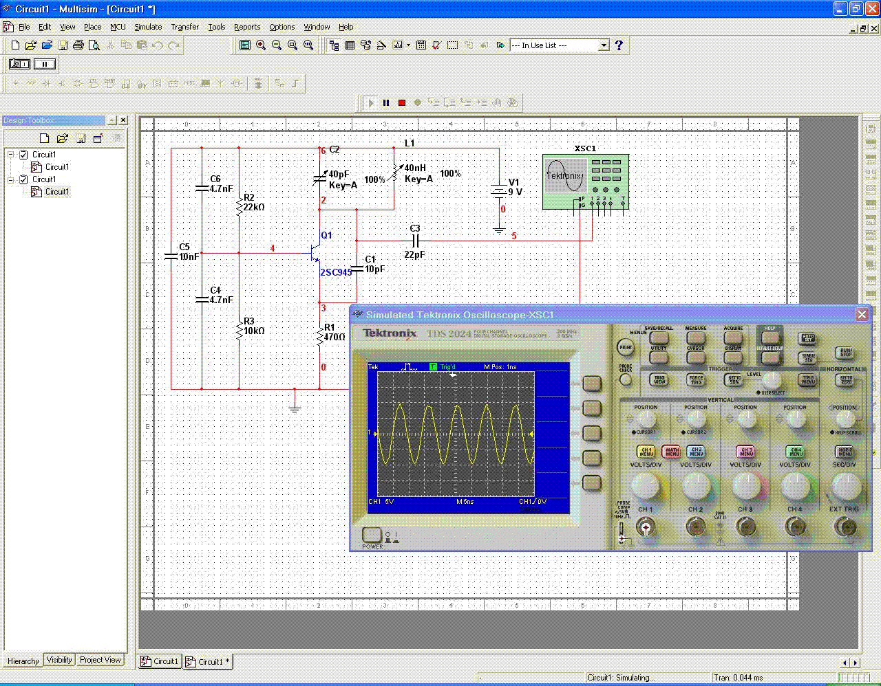
Task: Click MATH MENU red button
Action: click(672, 452)
